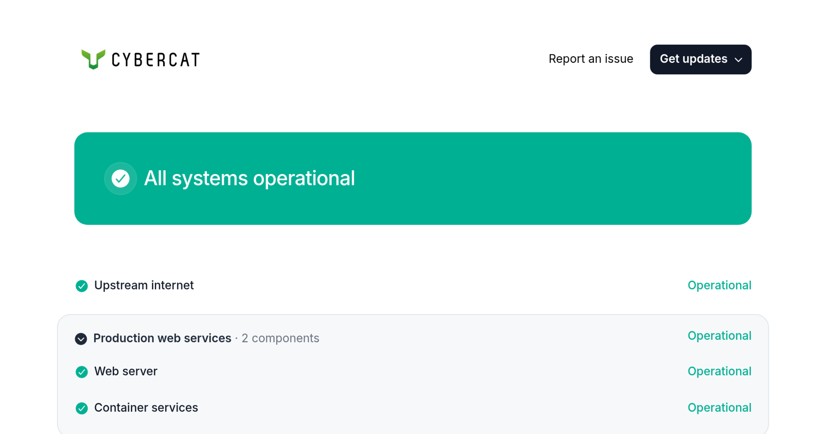Screen dimensions: 826x434
Task: Open the Report an issue link
Action: coord(591,59)
